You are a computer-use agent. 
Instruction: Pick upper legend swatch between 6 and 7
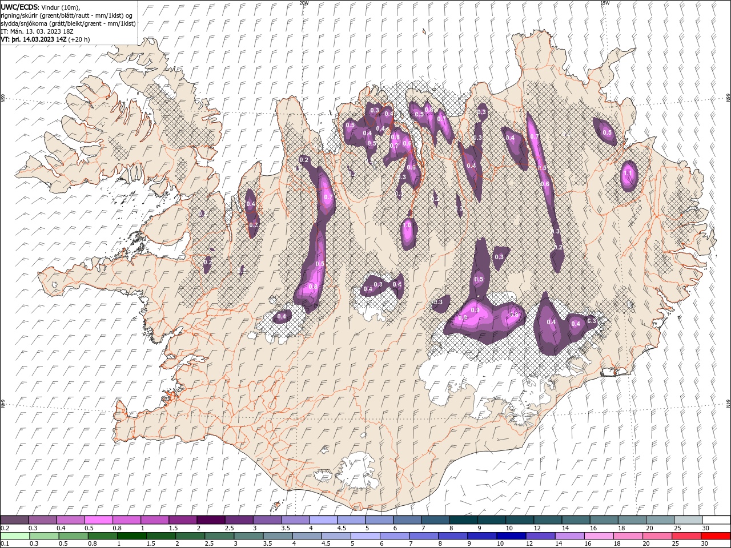(x=407, y=520)
